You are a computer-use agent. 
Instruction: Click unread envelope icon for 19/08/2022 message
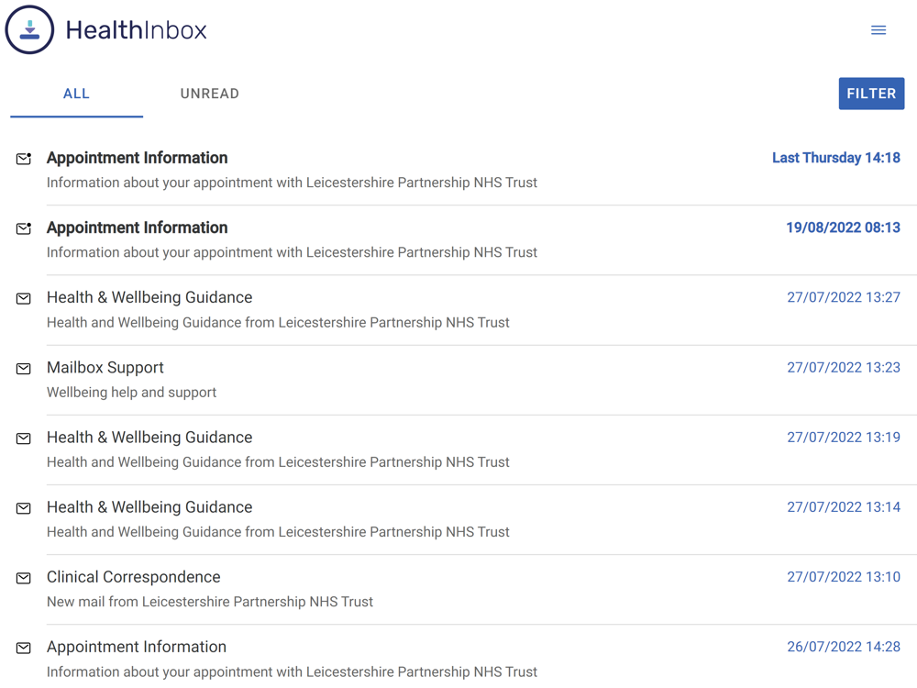[24, 228]
